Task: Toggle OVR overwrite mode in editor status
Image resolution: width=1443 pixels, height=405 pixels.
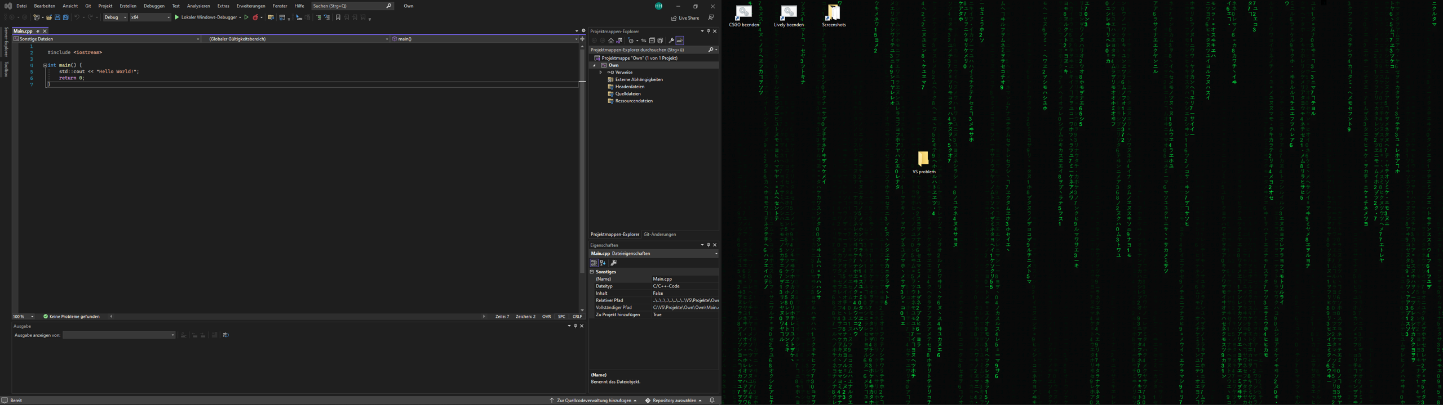Action: [546, 317]
